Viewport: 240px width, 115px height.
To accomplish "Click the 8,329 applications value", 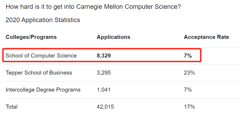I will (x=104, y=56).
